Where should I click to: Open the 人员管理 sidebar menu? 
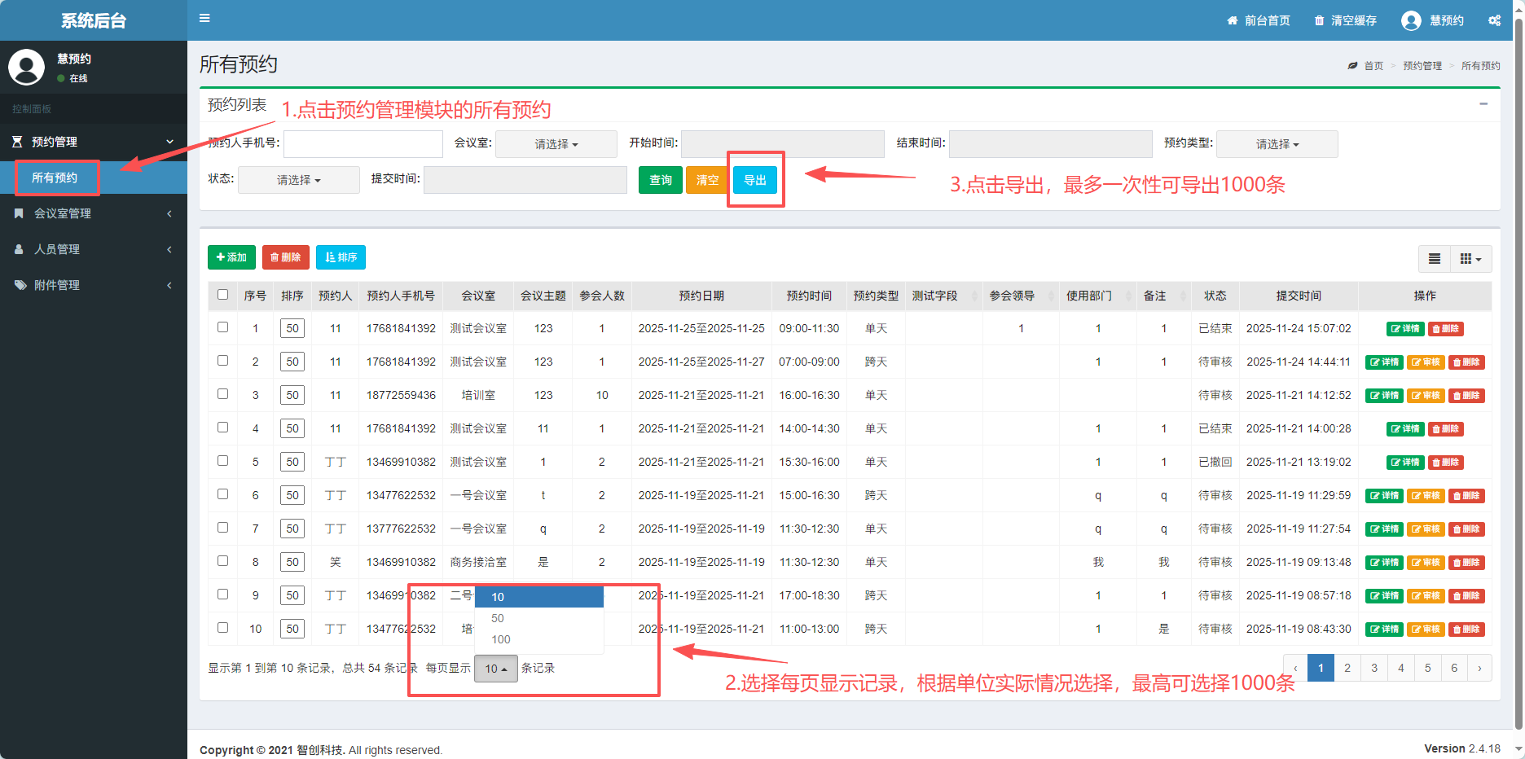click(x=94, y=249)
